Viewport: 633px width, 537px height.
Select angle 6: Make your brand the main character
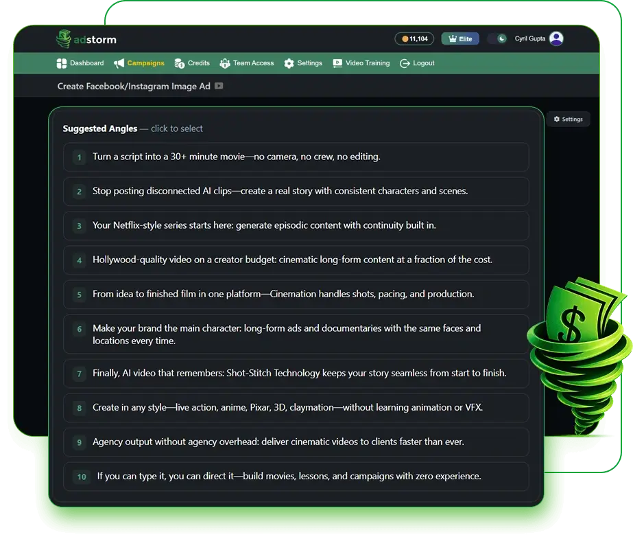(x=296, y=334)
